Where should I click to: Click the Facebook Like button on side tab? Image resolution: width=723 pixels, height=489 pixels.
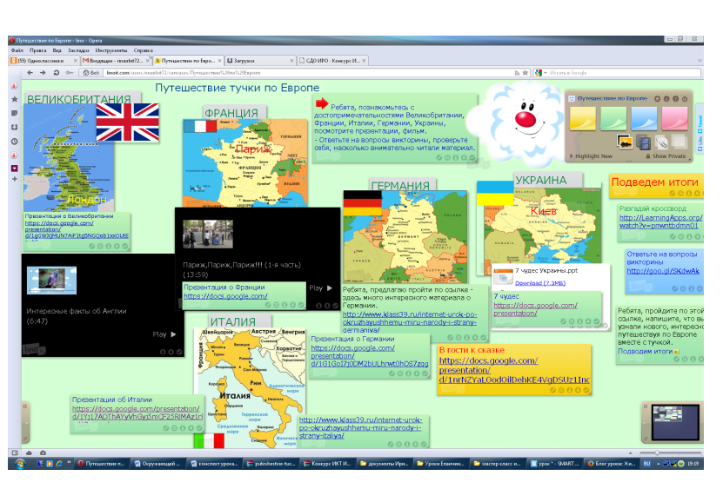700,142
